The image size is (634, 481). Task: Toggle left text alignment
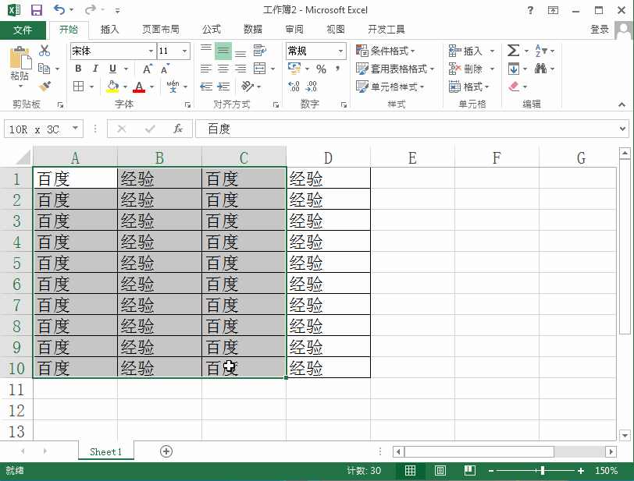[x=206, y=69]
